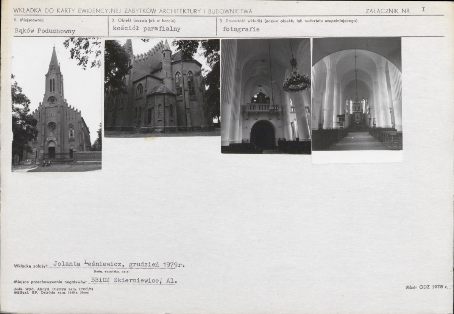Image resolution: width=454 pixels, height=314 pixels.
Task: Click the header title 'WKŁADKA DO KARTY EWIDENCYJNEJ'
Action: [67, 11]
